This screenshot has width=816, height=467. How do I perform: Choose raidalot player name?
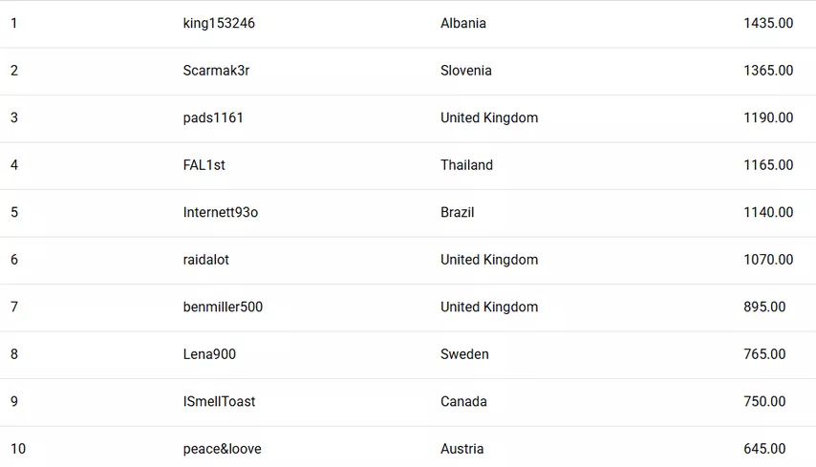tap(205, 260)
